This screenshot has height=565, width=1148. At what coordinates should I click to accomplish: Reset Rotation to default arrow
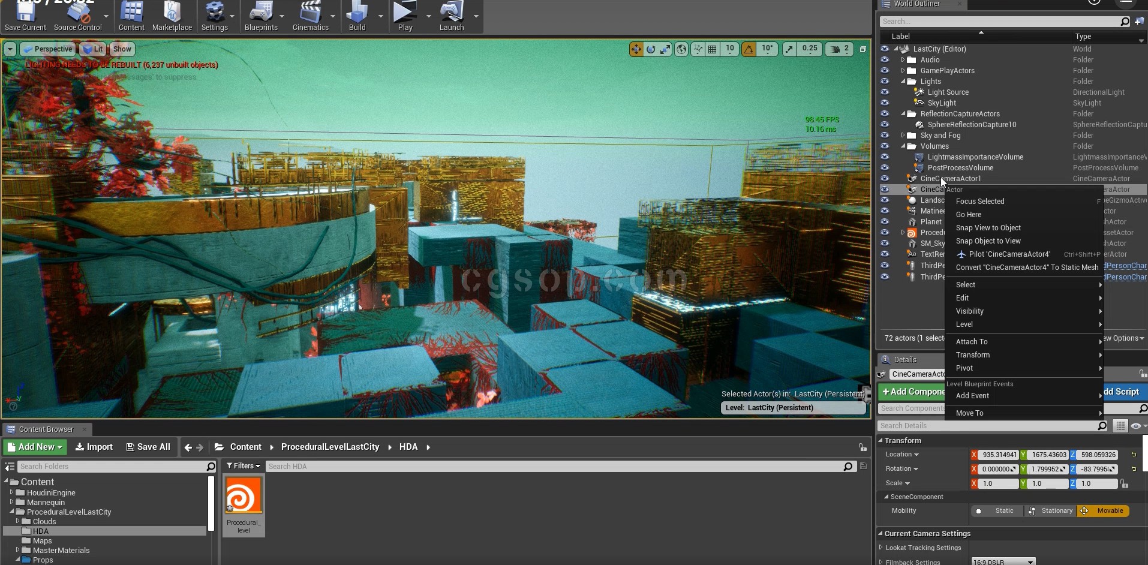(1134, 469)
